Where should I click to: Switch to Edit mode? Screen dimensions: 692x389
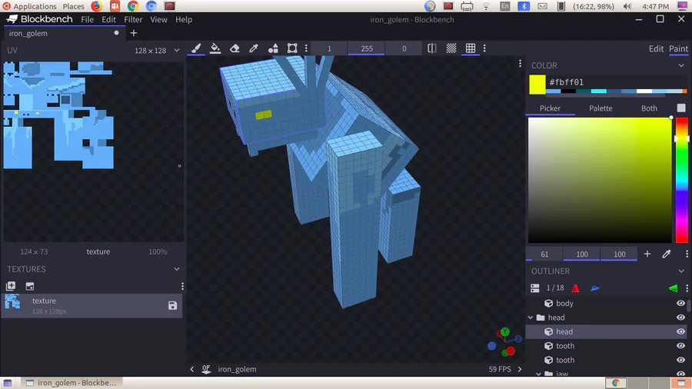point(656,48)
